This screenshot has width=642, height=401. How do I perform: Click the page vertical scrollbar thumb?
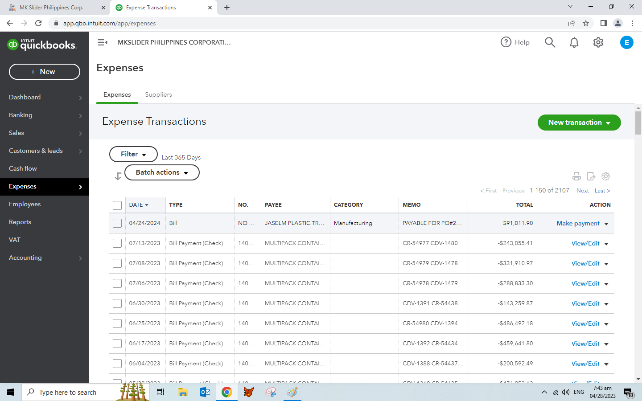pos(638,123)
